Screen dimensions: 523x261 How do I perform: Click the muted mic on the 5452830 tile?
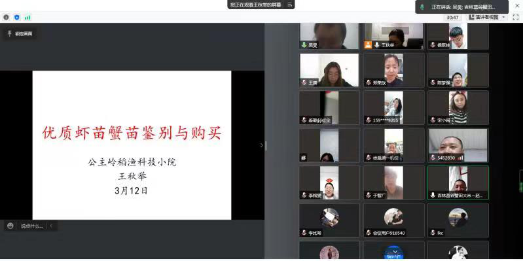point(433,158)
